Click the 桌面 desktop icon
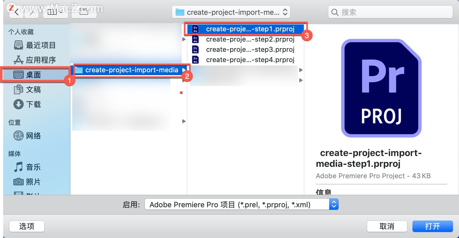The image size is (459, 238). tap(19, 75)
